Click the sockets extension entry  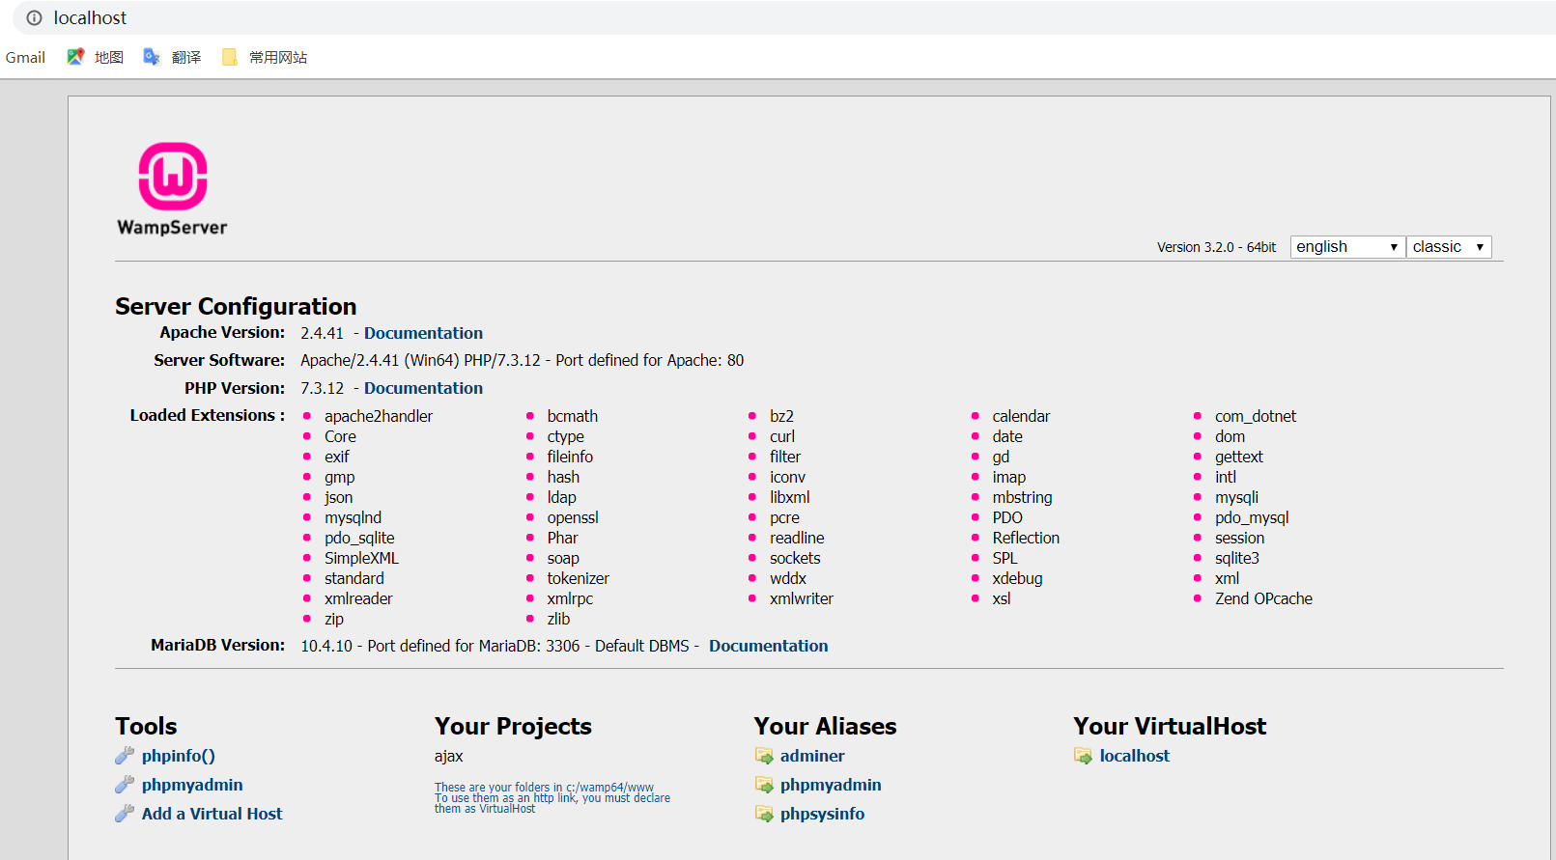pos(795,558)
